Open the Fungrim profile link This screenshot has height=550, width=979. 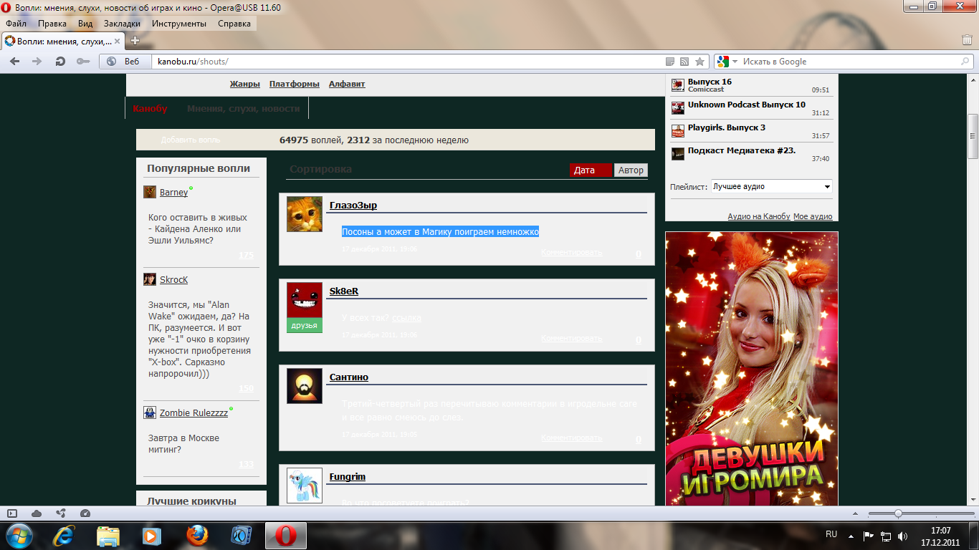click(348, 477)
